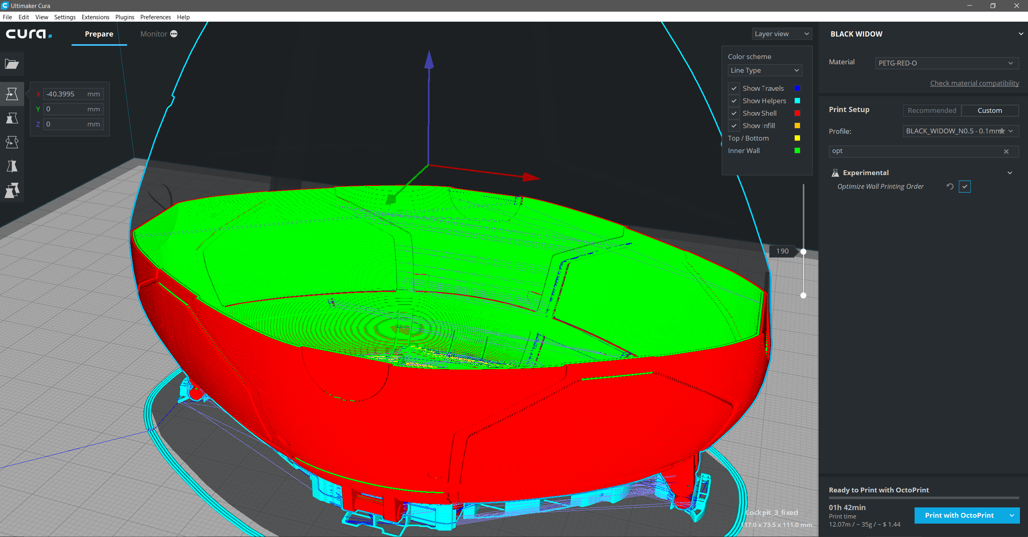This screenshot has height=537, width=1028.
Task: Click the Optimize Wall Printing Order label
Action: (x=880, y=186)
